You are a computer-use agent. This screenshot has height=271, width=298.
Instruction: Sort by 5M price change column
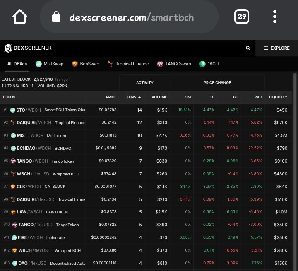coord(188,97)
